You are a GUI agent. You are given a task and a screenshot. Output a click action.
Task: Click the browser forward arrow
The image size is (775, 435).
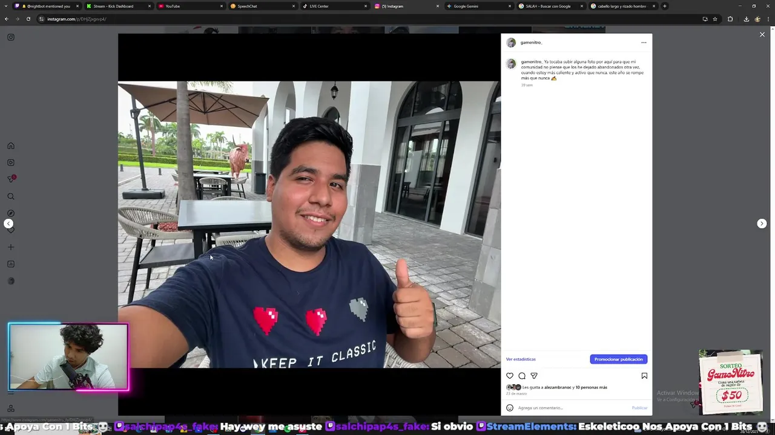[18, 19]
